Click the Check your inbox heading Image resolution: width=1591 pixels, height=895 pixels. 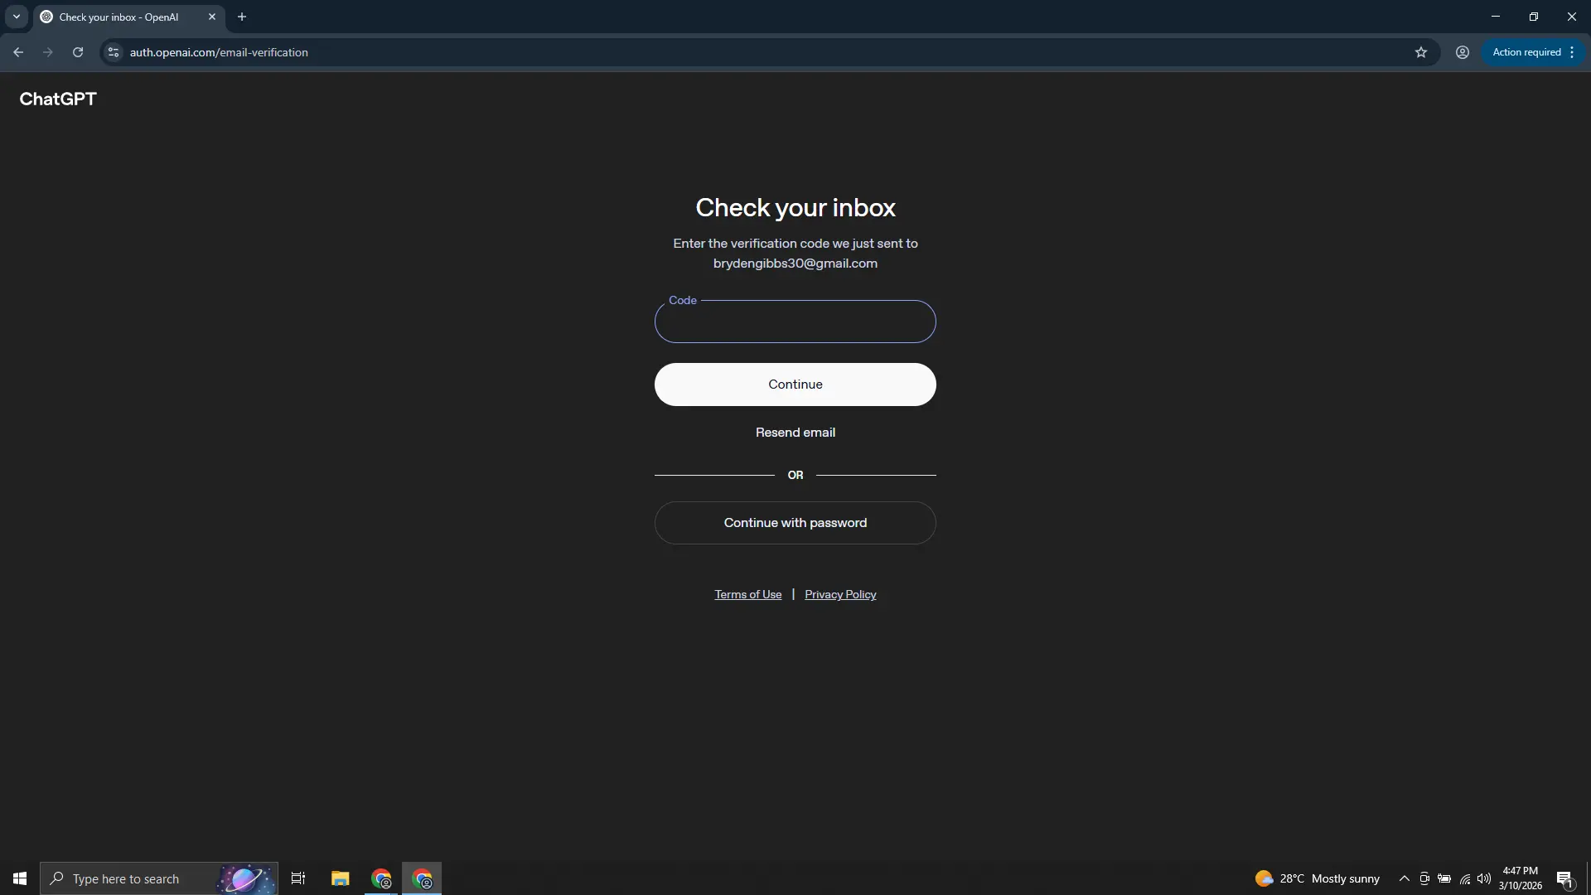(x=795, y=207)
